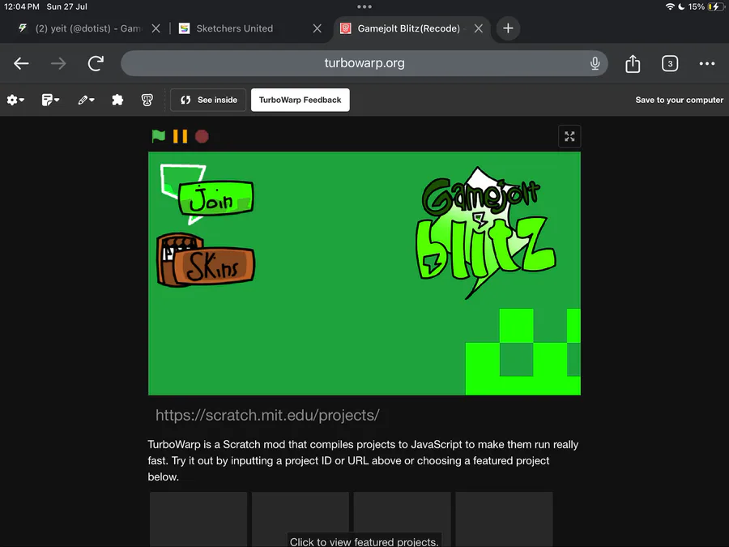Viewport: 729px width, 547px height.
Task: Open the browser more options menu
Action: [x=707, y=63]
